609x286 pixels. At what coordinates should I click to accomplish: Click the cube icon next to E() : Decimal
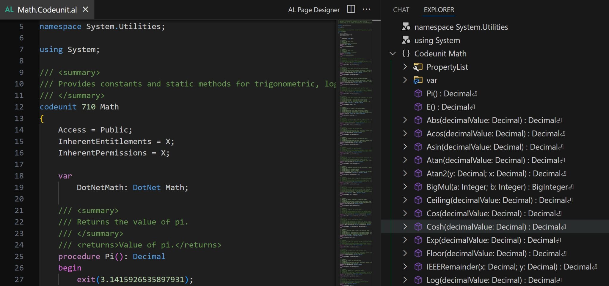pos(418,107)
